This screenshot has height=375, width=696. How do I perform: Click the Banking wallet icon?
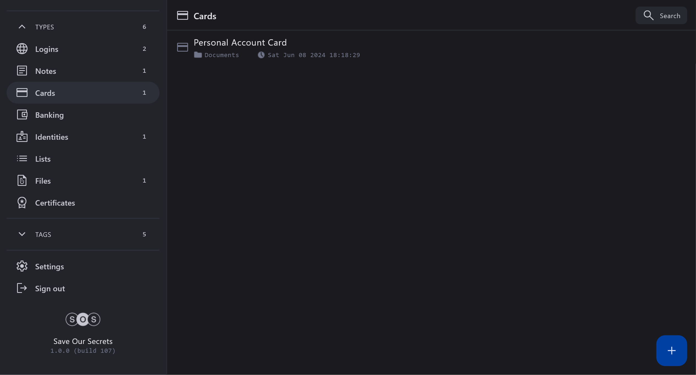coord(22,115)
